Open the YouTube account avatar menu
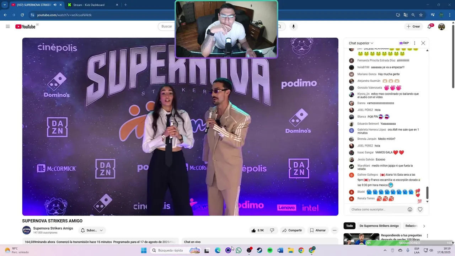The image size is (455, 256). pos(441,26)
